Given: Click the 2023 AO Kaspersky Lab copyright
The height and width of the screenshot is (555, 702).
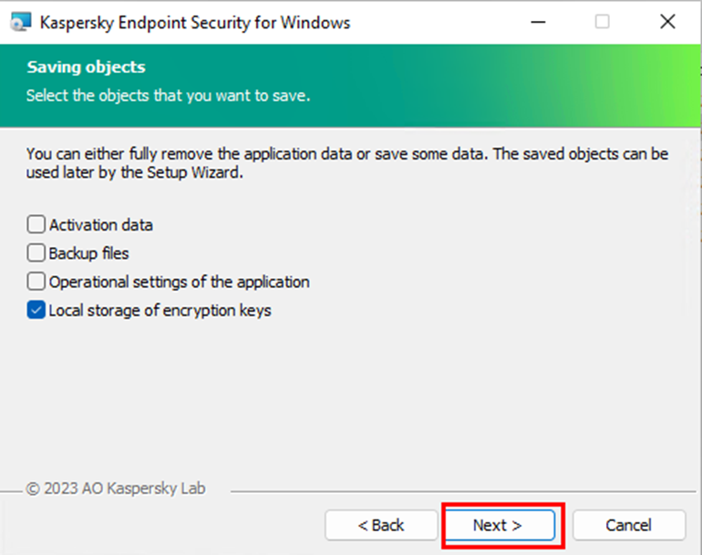Looking at the screenshot, I should (116, 488).
